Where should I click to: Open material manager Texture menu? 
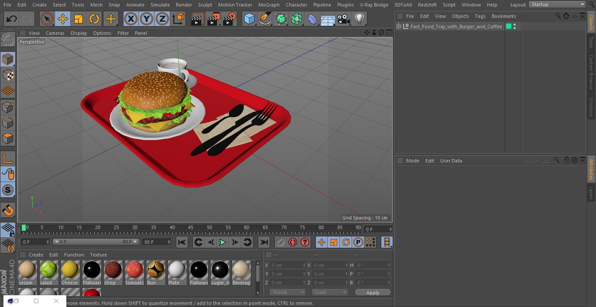pyautogui.click(x=98, y=255)
